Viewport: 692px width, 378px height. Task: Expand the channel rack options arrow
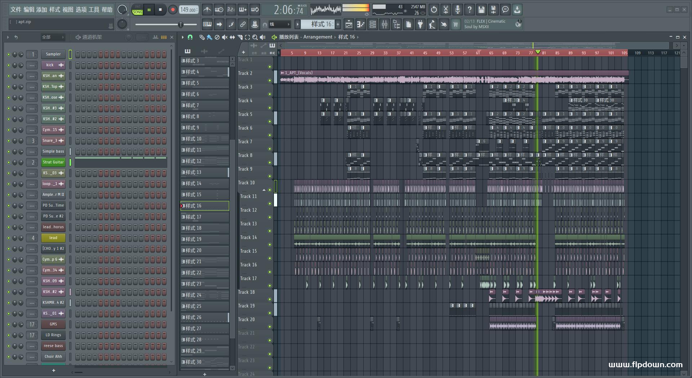coord(8,37)
